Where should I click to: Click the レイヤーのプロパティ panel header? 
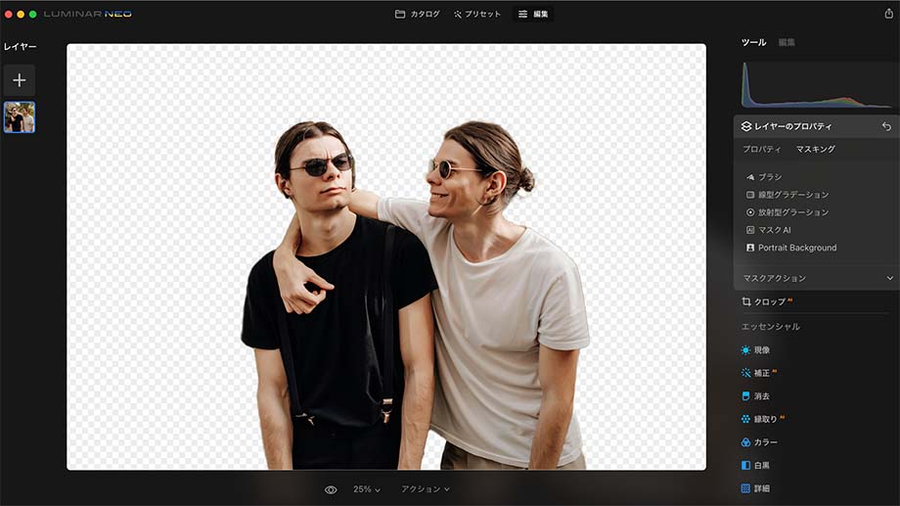point(817,126)
